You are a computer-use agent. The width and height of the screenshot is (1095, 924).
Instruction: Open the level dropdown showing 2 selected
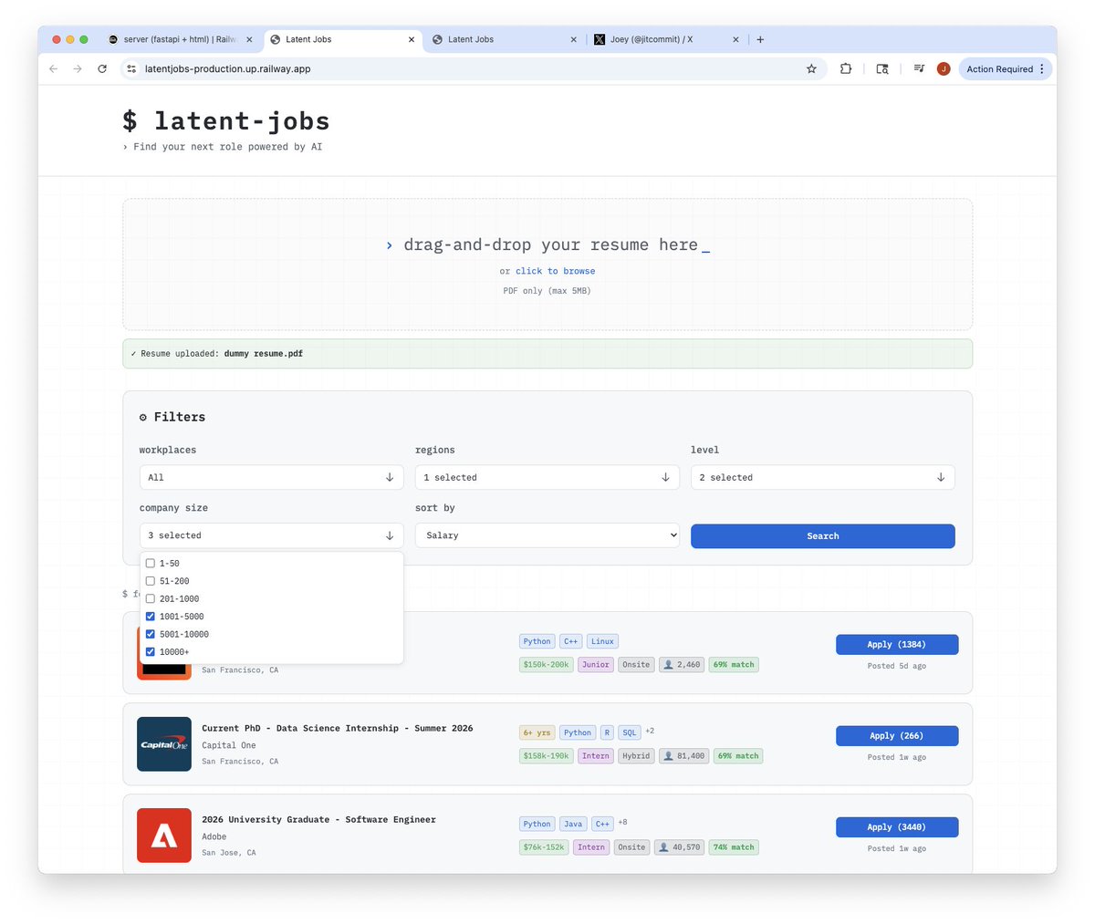click(x=823, y=477)
